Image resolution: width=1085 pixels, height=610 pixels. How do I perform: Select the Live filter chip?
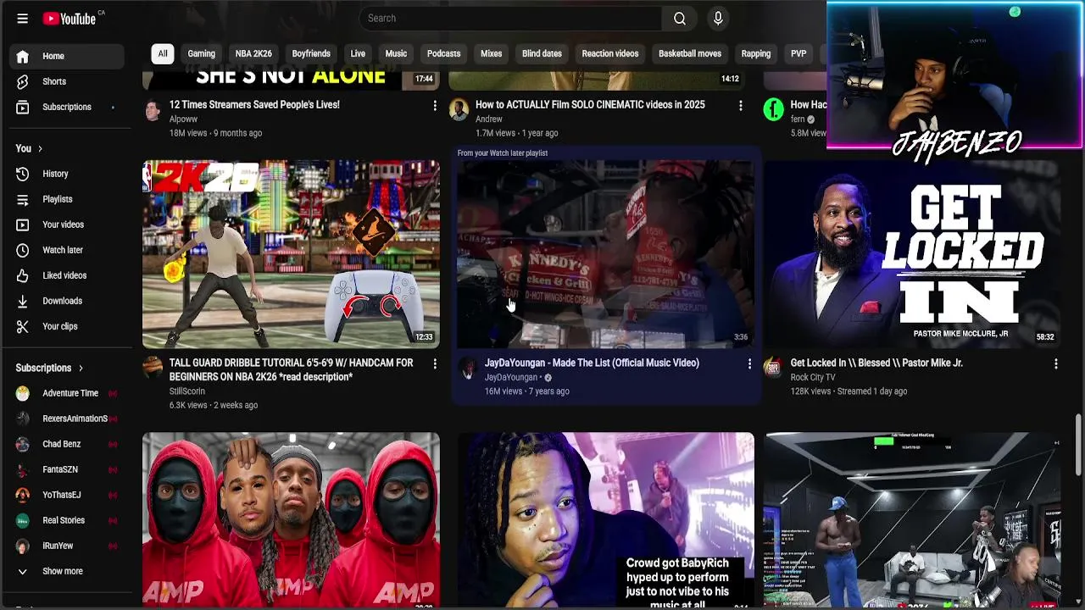pyautogui.click(x=358, y=53)
